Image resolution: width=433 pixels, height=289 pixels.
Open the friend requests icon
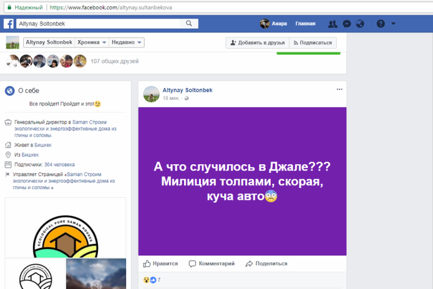(332, 24)
